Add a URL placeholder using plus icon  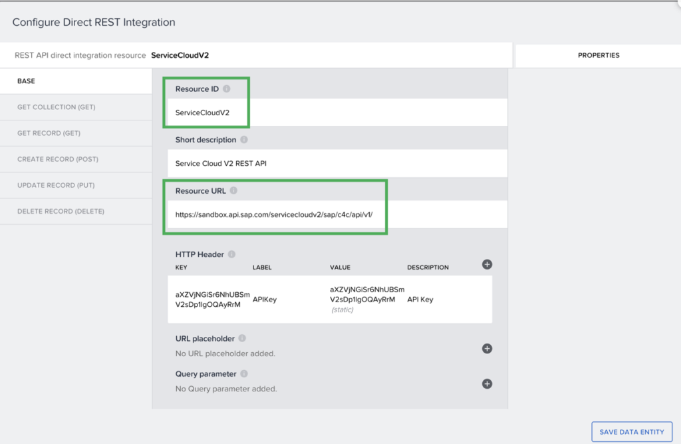(x=487, y=348)
